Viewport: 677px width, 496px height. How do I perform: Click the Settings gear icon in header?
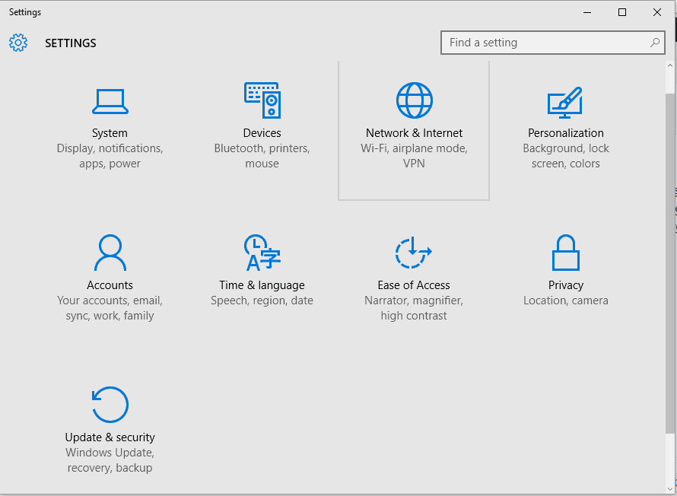pos(18,43)
